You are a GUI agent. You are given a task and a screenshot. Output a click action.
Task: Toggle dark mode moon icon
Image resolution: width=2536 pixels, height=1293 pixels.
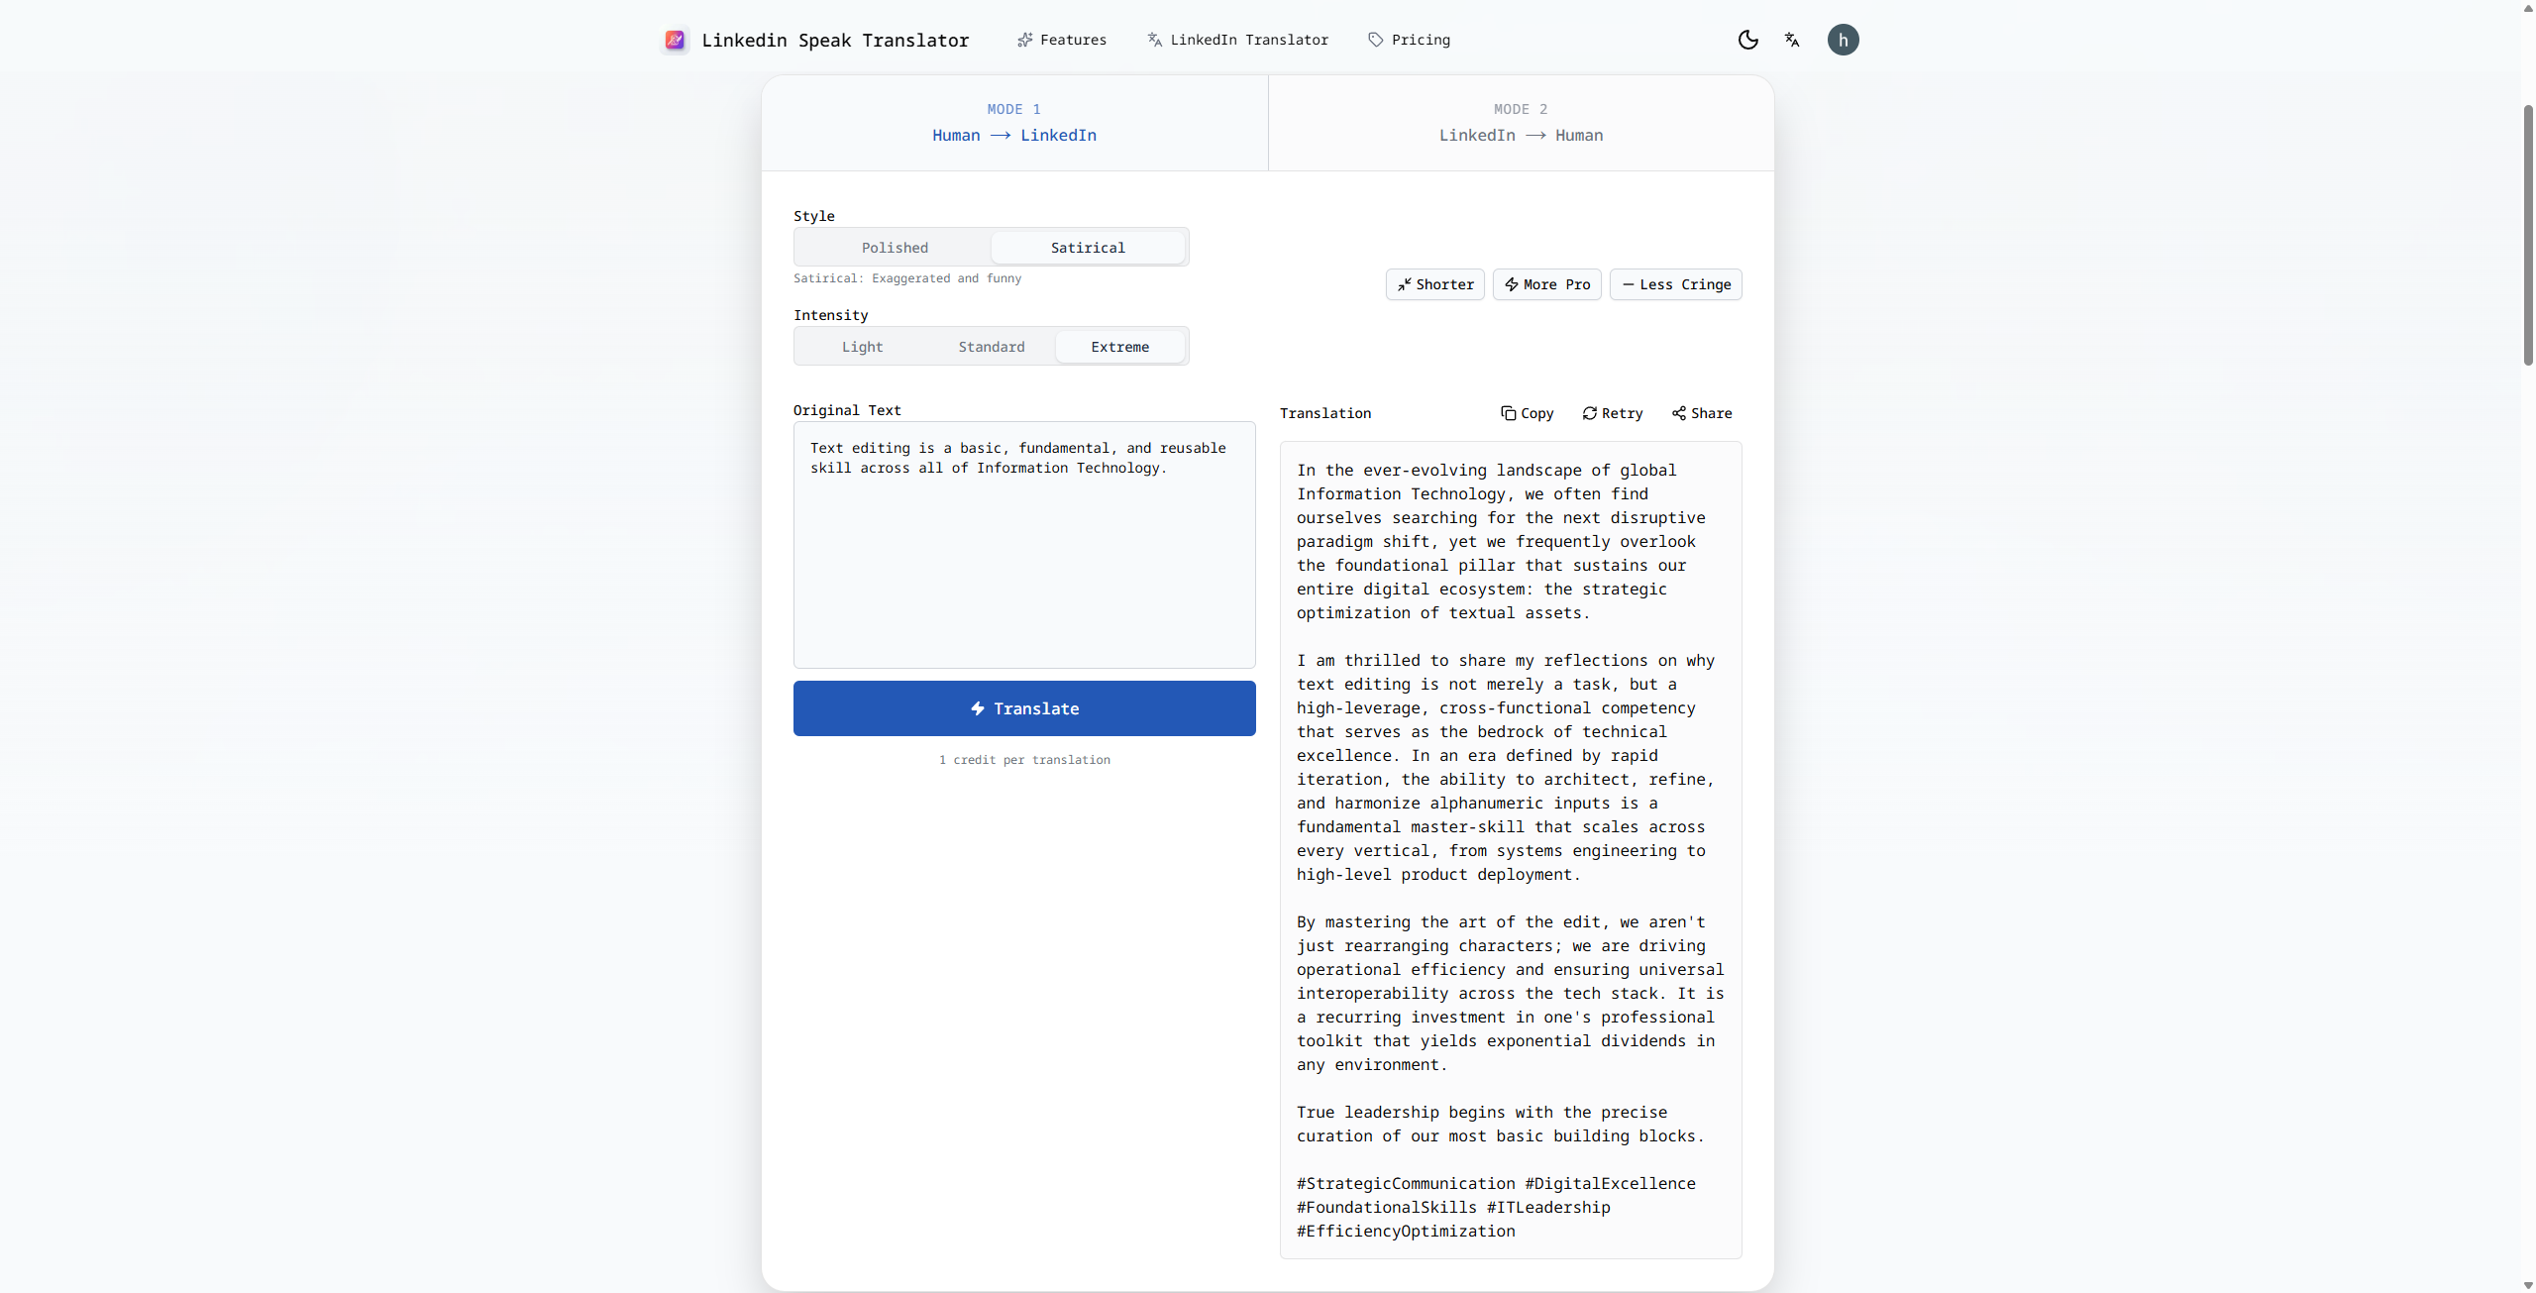point(1748,40)
